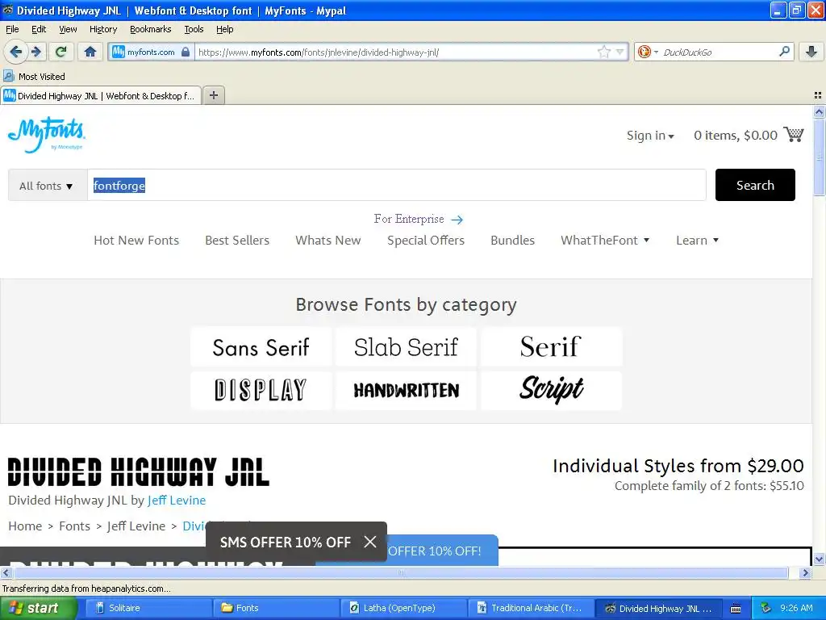Expand the Learn dropdown
Viewport: 826px width, 620px height.
(697, 241)
